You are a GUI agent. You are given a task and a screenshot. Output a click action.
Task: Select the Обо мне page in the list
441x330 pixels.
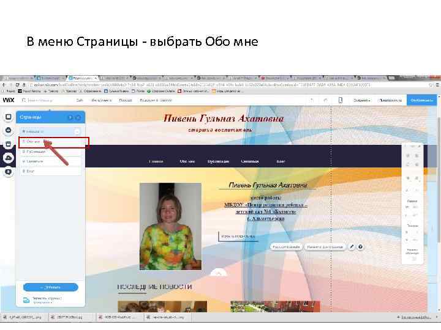[51, 142]
